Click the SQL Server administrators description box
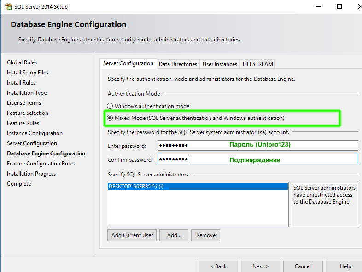 324,205
